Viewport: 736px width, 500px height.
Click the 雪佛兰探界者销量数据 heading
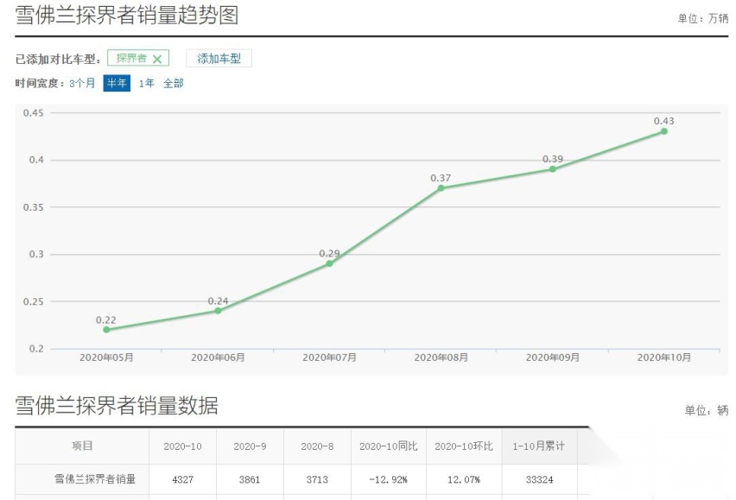(117, 405)
